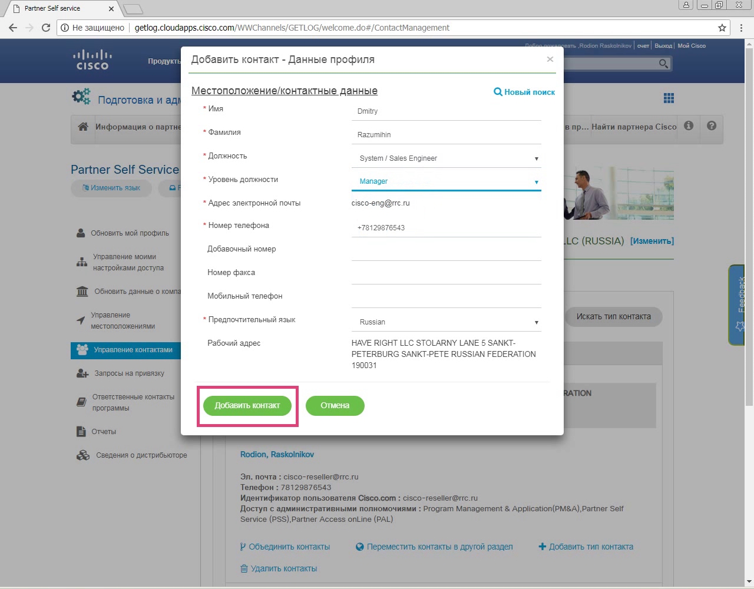The image size is (754, 589).
Task: Open Управление моими настройками доступа
Action: pyautogui.click(x=128, y=262)
